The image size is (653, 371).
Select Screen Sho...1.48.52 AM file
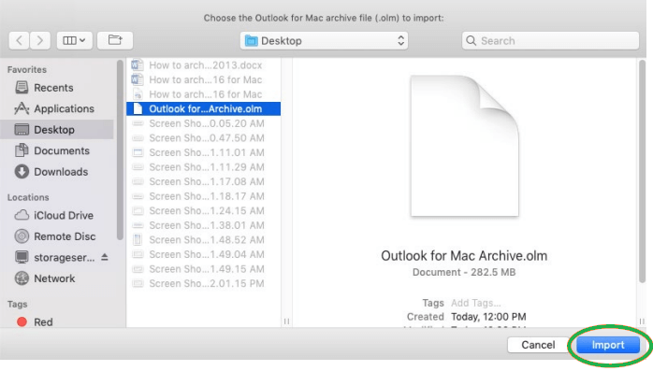(204, 240)
